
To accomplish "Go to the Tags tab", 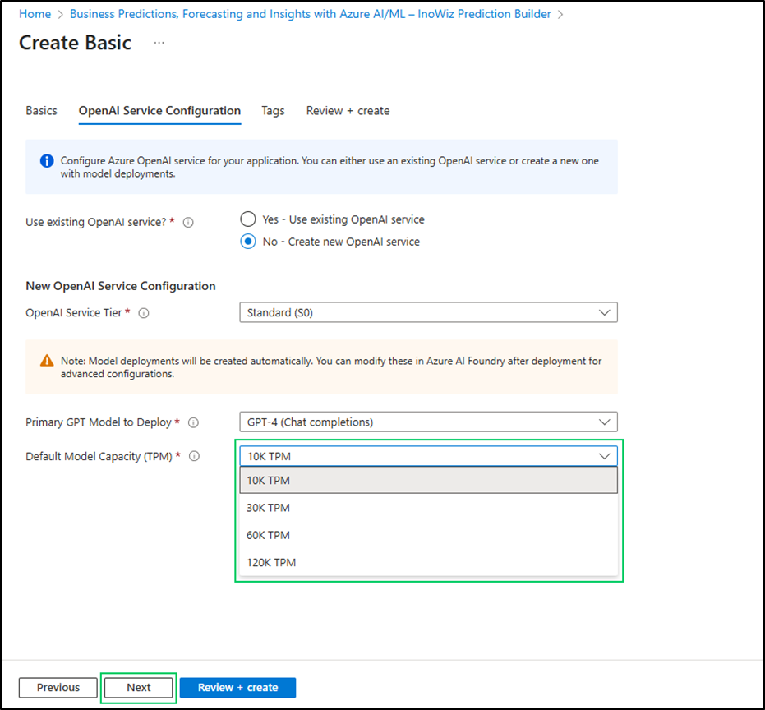I will [273, 111].
